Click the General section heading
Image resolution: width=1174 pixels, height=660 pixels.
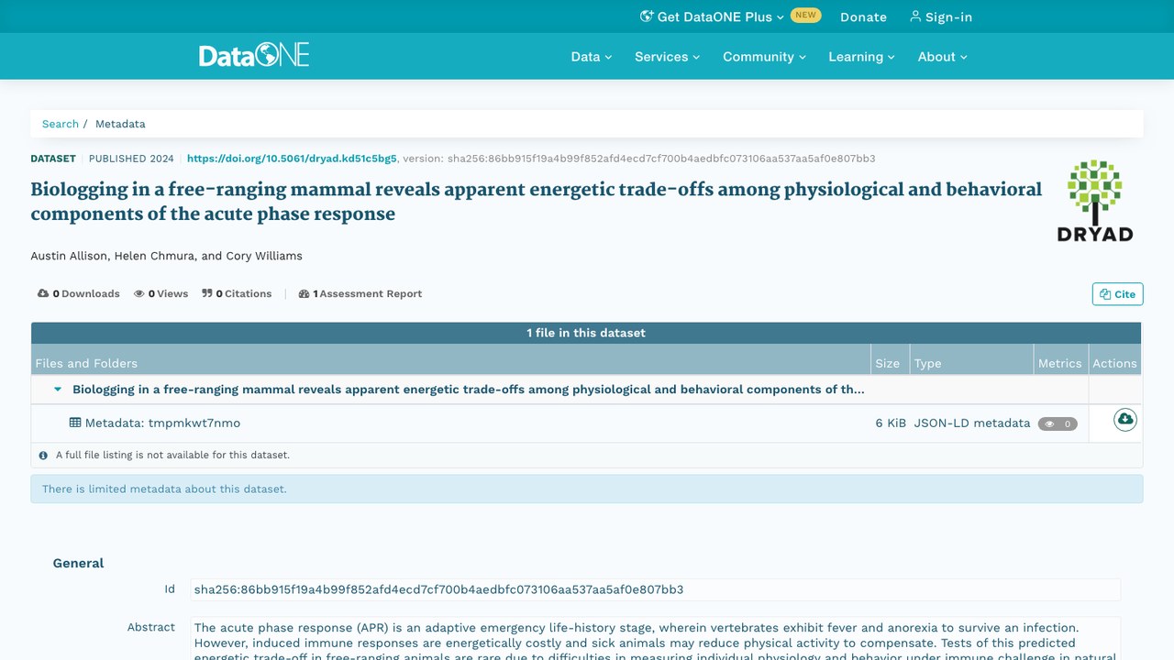pos(79,563)
